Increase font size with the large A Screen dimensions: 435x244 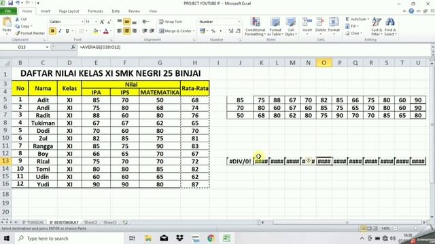(x=102, y=22)
